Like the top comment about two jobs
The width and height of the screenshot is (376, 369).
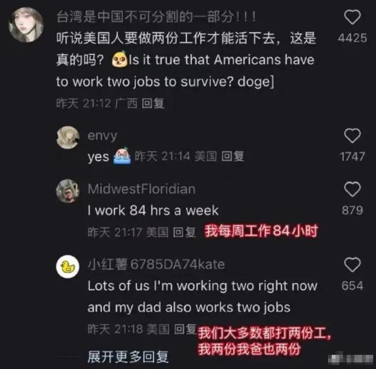(x=352, y=17)
